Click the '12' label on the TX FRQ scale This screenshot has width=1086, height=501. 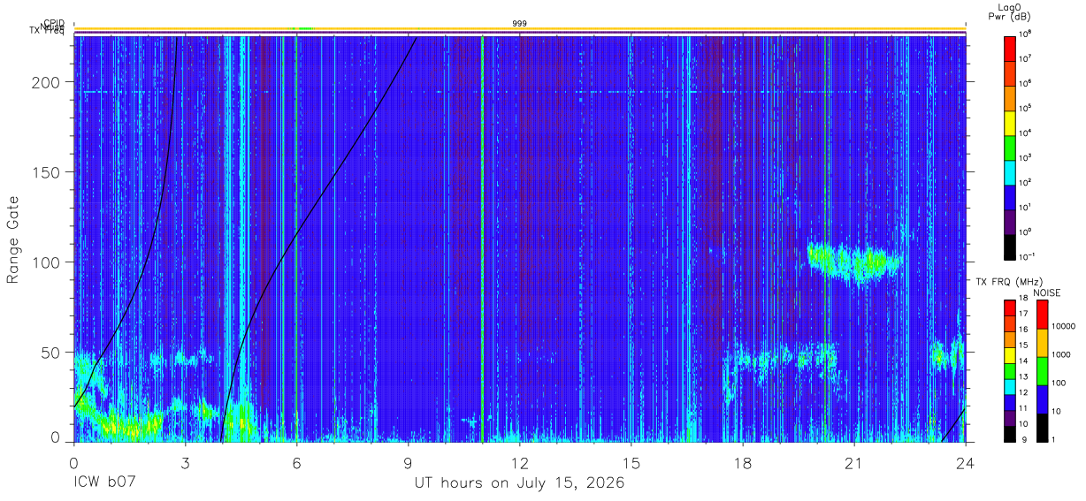(x=1023, y=392)
